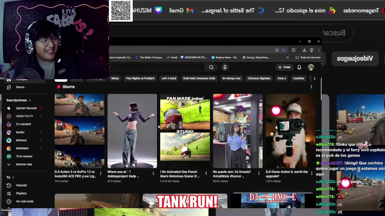Viewport: 385px width, 216px height.
Task: Open Shorts shelf three-dot options
Action: [311, 87]
